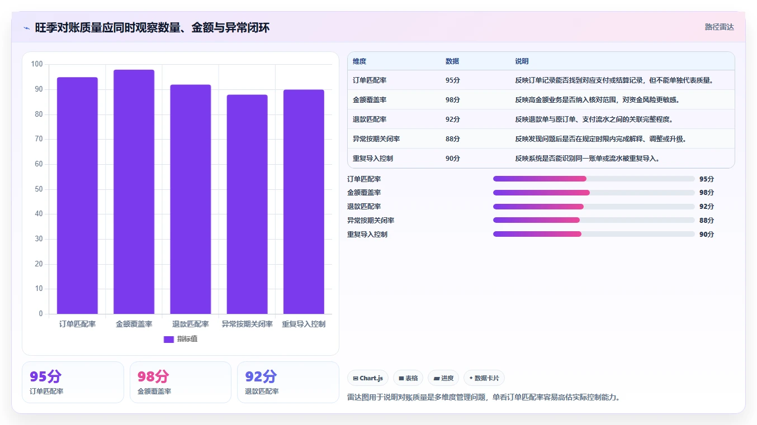Click the 金额覆盖率 bar in chart
The height and width of the screenshot is (425, 757).
134,192
